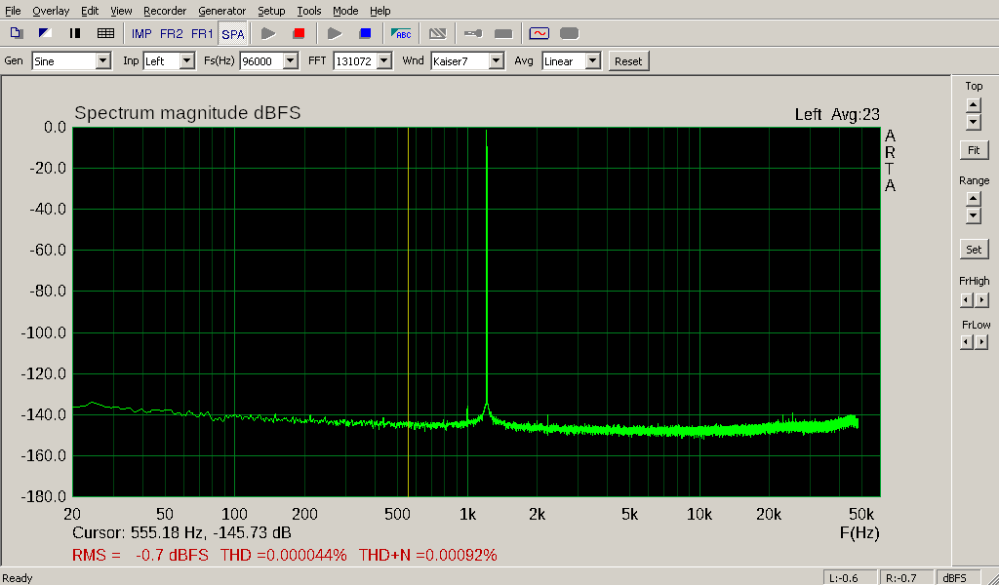Click the gray rounded rectangle icon
Screen dimensions: 999x585
[x=503, y=33]
